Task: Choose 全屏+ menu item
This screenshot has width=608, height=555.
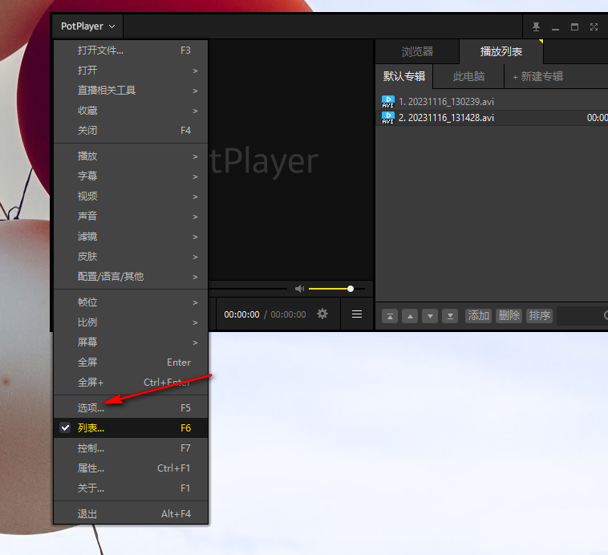Action: coord(131,383)
